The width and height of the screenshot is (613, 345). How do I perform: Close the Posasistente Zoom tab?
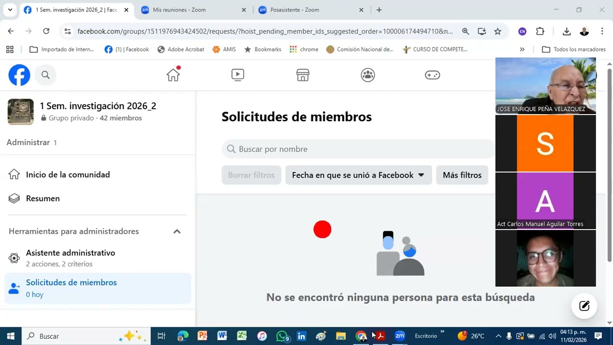click(361, 10)
